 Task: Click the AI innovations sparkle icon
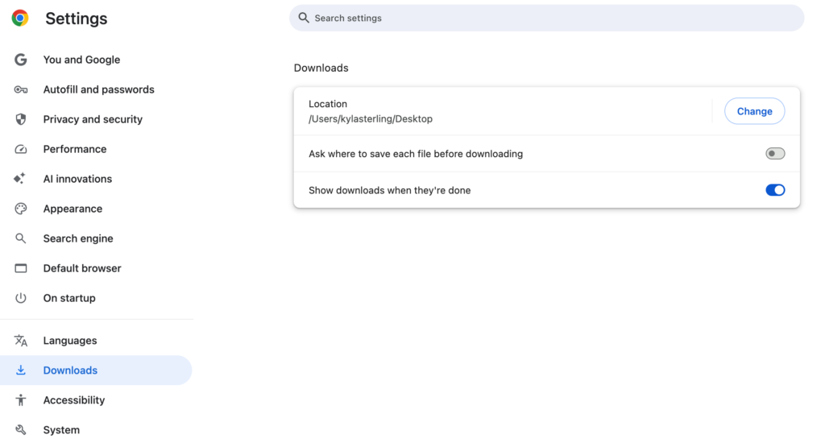tap(19, 179)
